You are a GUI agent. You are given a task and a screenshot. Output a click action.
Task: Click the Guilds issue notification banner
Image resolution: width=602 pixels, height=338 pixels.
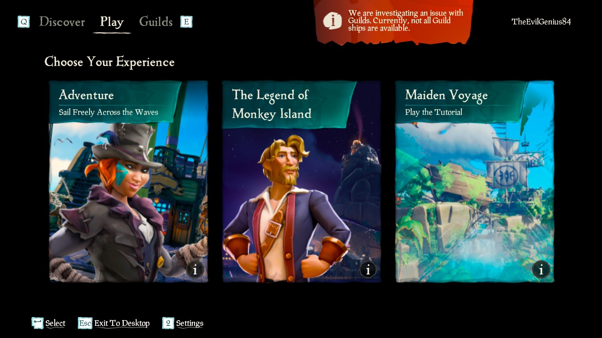[x=393, y=21]
